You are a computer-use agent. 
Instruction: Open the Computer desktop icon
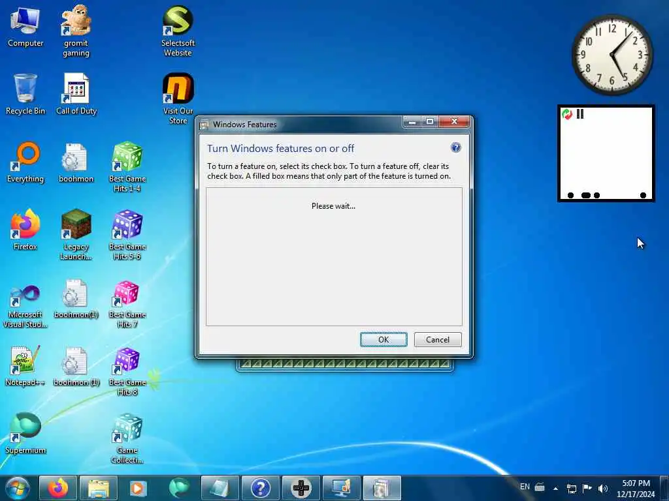(25, 26)
